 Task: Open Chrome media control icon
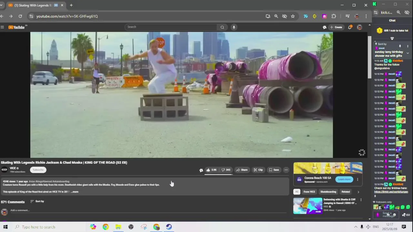click(x=348, y=16)
